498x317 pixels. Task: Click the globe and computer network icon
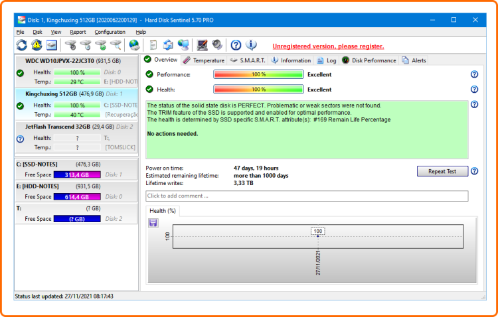[183, 45]
